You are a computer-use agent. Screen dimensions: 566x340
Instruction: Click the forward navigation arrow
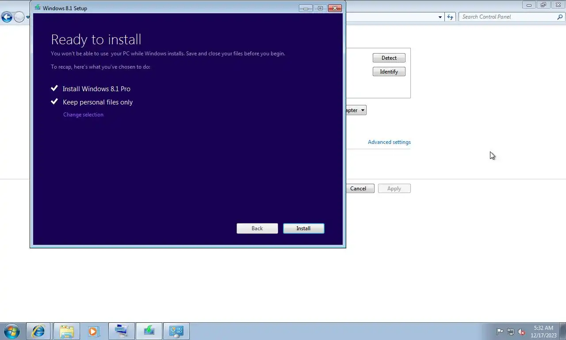tap(19, 17)
